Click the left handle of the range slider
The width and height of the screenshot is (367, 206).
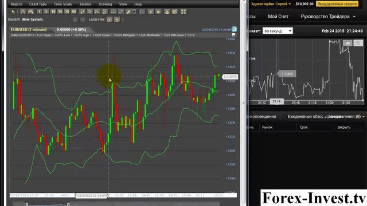click(27, 205)
